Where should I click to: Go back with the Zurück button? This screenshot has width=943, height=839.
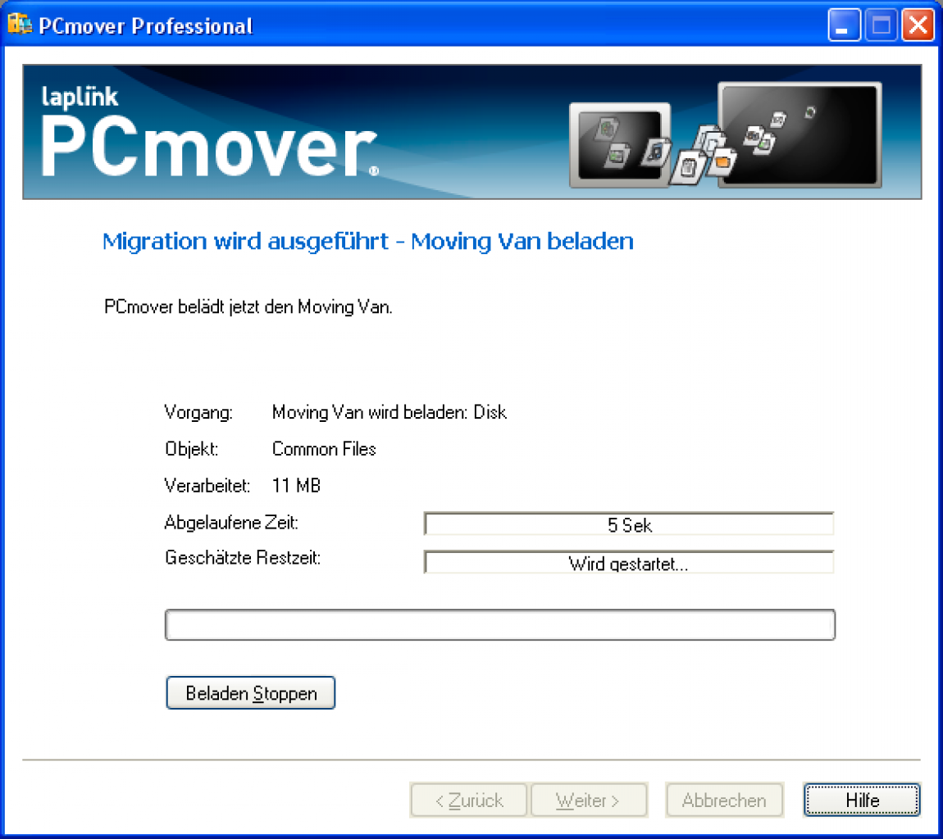468,800
